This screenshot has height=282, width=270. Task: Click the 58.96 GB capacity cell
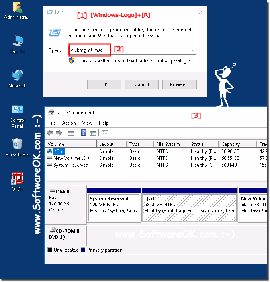pyautogui.click(x=230, y=151)
